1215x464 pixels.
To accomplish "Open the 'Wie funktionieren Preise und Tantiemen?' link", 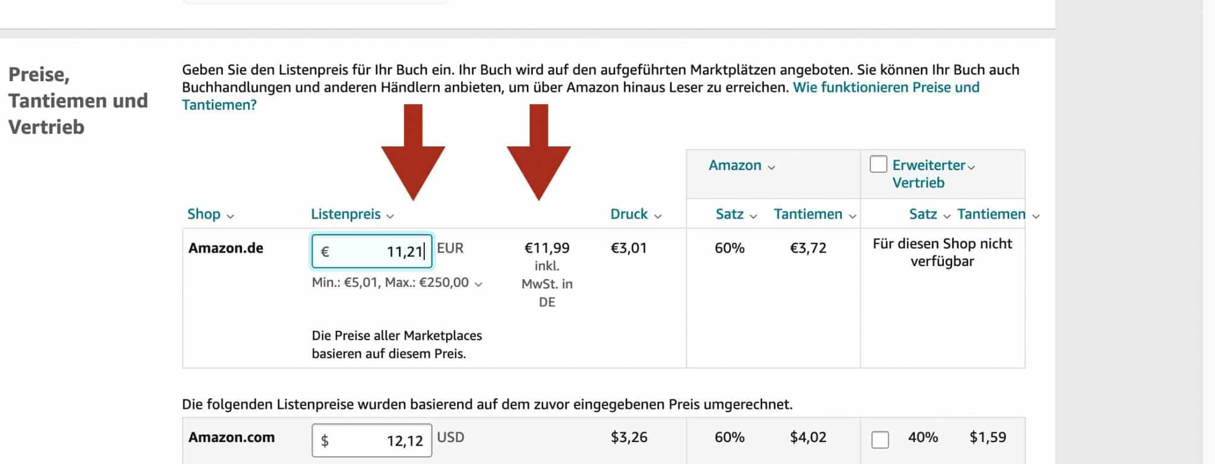I will point(886,88).
